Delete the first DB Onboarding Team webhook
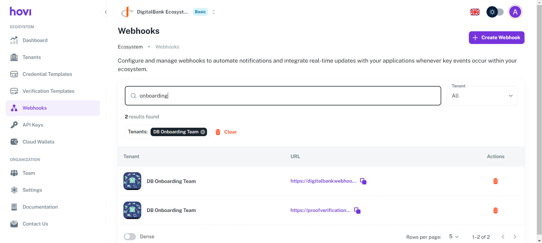Image resolution: width=542 pixels, height=243 pixels. pyautogui.click(x=495, y=181)
